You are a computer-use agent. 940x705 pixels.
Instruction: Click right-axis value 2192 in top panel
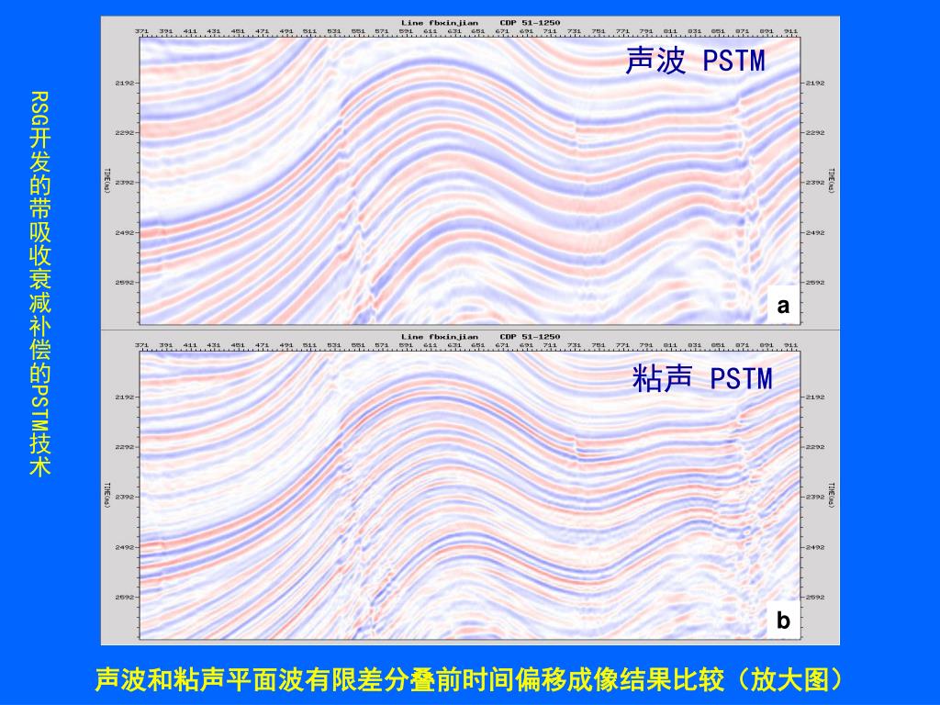815,83
